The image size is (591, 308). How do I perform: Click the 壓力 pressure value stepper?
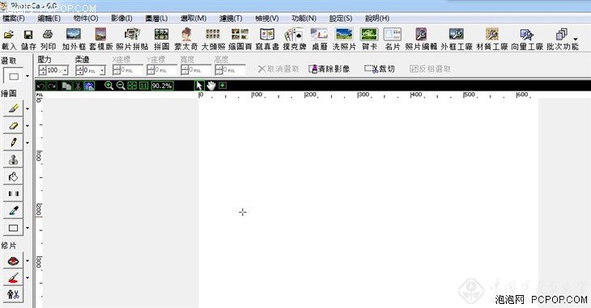tap(43, 70)
